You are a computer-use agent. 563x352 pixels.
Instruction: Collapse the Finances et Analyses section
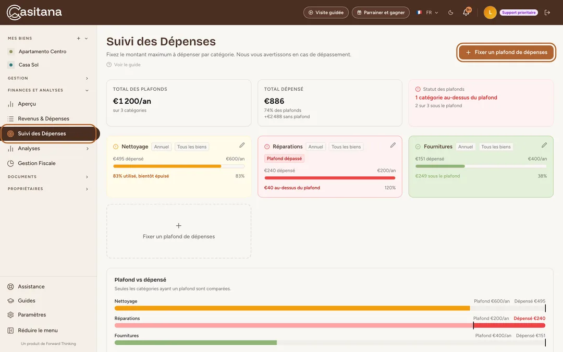point(48,90)
